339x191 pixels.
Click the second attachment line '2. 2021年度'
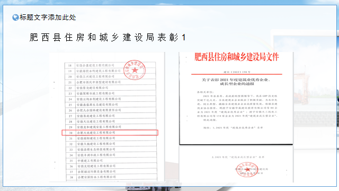238,157
